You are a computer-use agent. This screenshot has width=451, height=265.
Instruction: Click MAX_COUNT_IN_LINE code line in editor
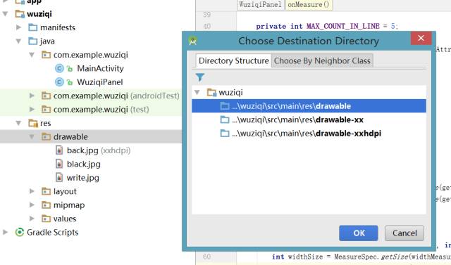[327, 27]
